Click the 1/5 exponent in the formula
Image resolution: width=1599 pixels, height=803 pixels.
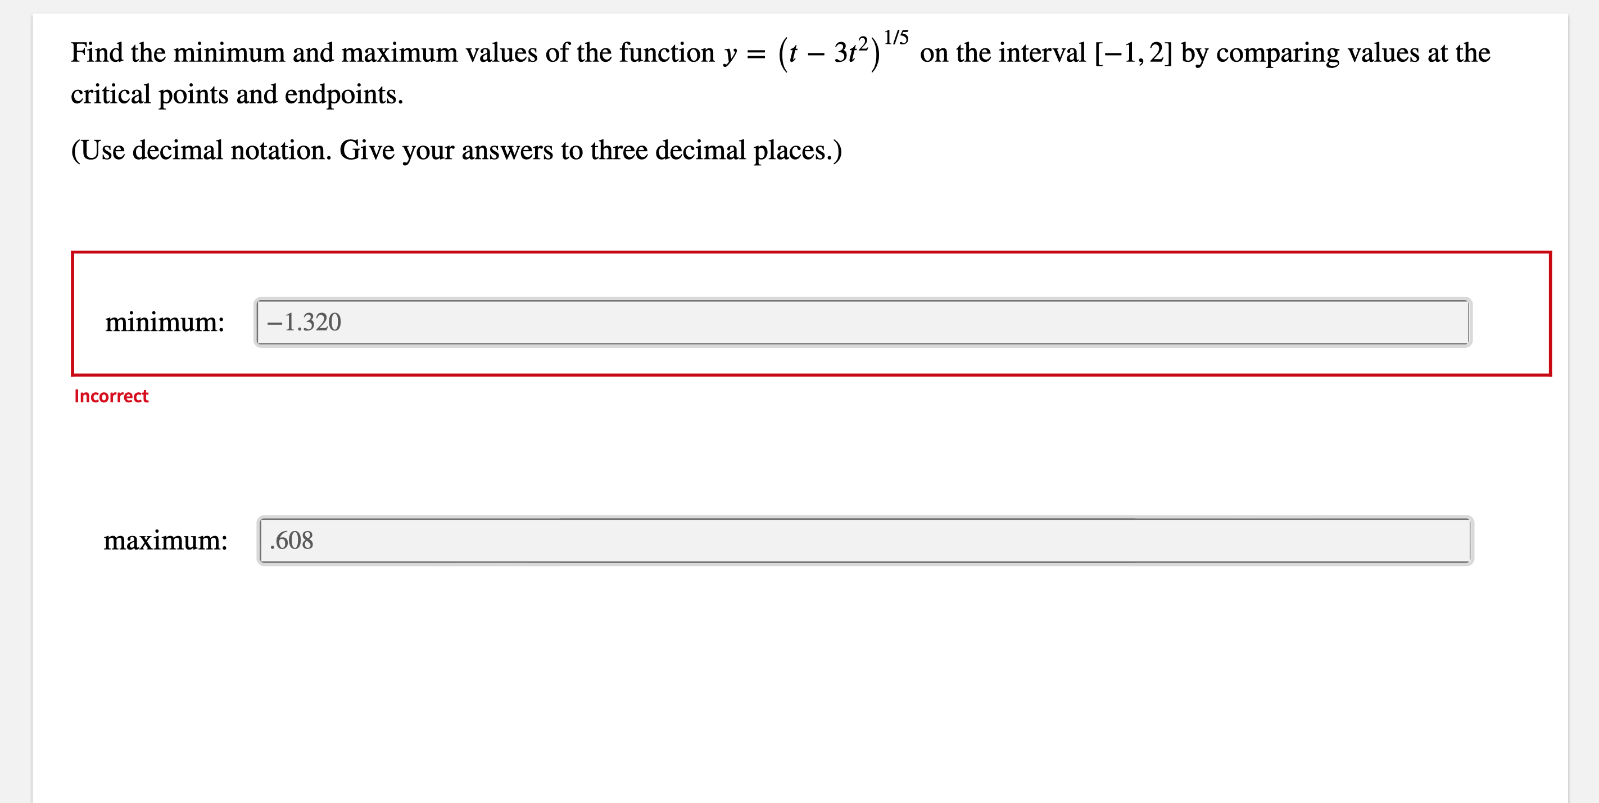tap(897, 35)
